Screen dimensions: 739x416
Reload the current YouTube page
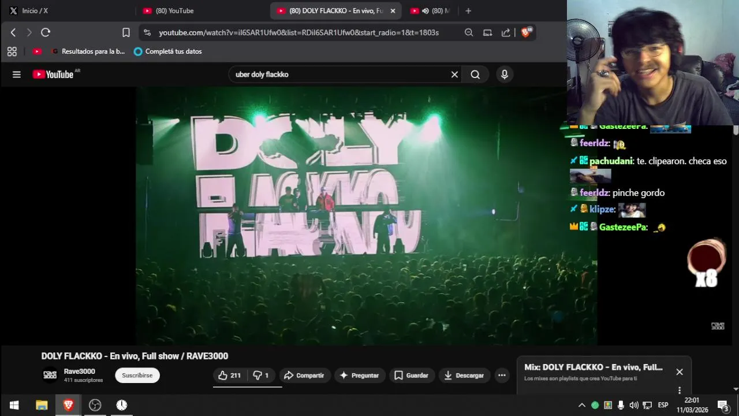tap(46, 33)
